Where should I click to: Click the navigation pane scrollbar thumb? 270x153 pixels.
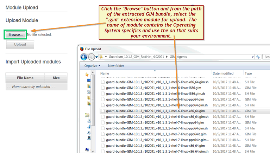point(93,100)
